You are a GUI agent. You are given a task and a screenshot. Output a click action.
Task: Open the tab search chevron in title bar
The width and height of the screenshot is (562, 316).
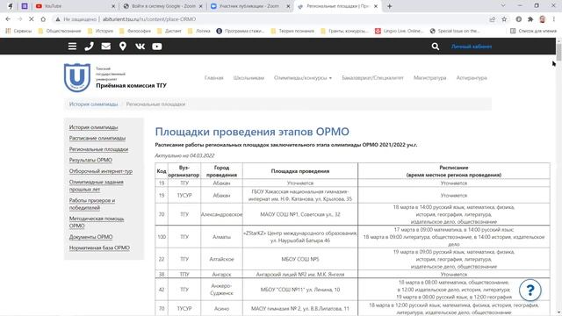tap(503, 6)
